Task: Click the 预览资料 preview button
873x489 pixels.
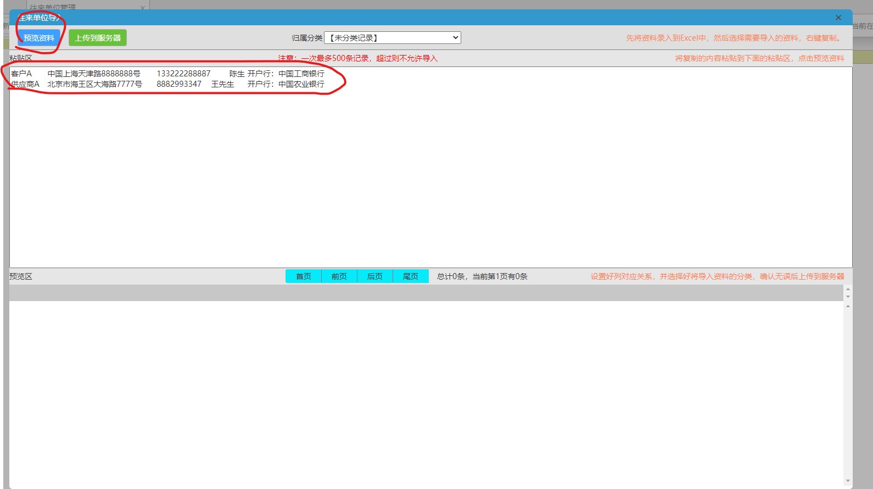Action: click(x=39, y=38)
